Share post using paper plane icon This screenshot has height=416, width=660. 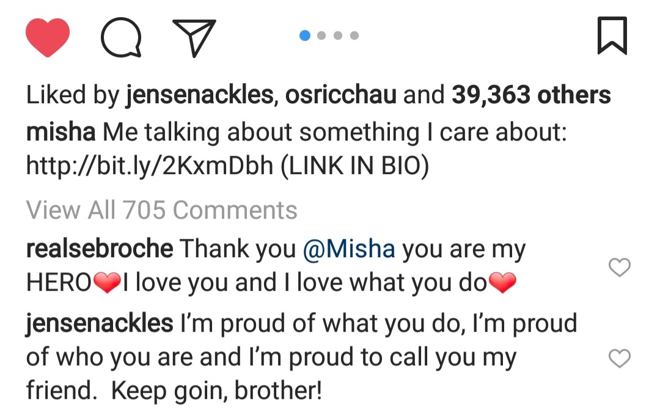pos(194,37)
